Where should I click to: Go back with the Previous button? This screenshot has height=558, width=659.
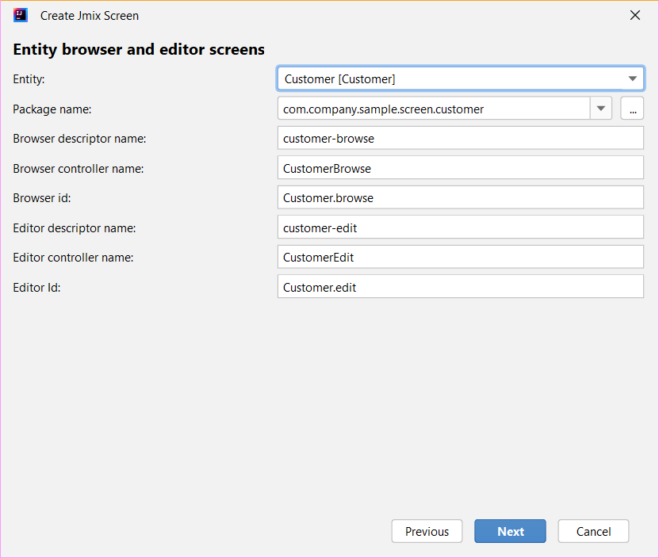427,532
